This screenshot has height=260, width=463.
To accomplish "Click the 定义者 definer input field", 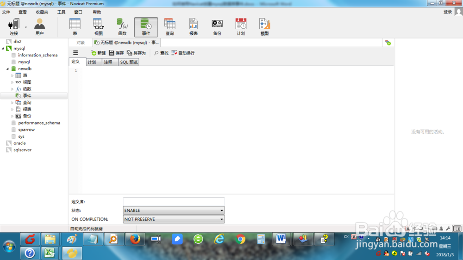I will (174, 202).
